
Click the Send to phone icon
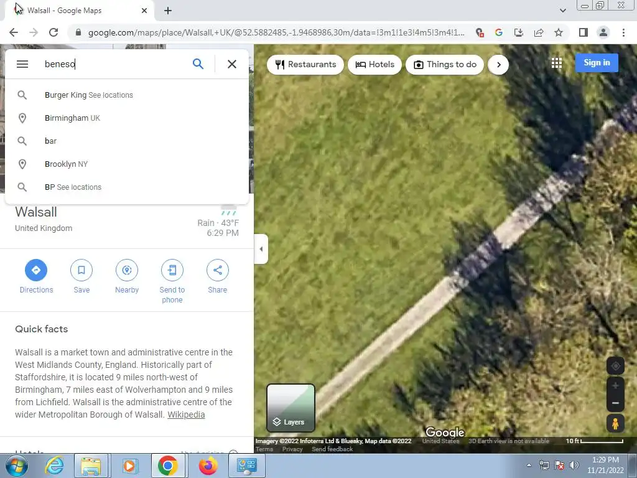pyautogui.click(x=172, y=270)
